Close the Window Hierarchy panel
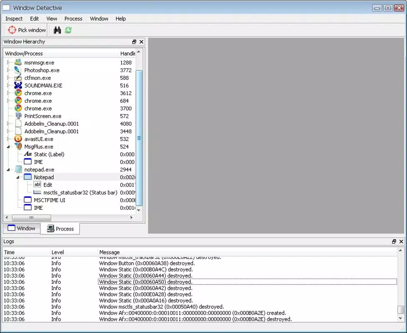The image size is (407, 333). click(x=141, y=42)
